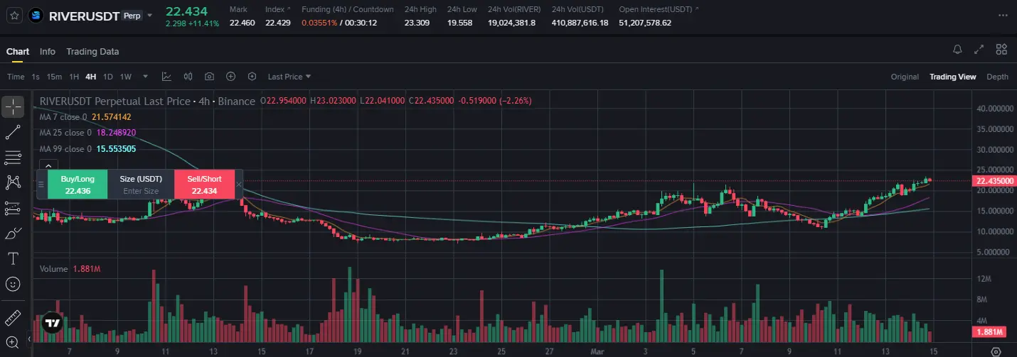Click the 24h Low value 19.558

point(459,23)
